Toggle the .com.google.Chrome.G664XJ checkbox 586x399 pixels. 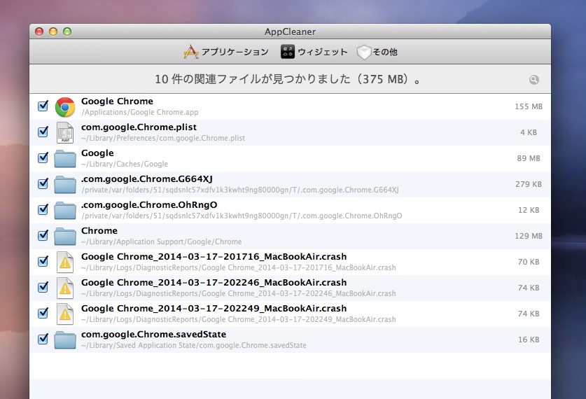pos(43,183)
